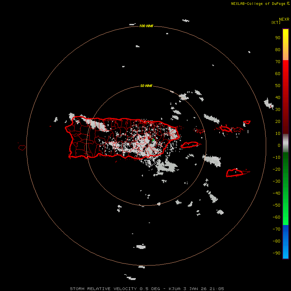
Task: Click the -60 scale label
Action: coord(276,217)
